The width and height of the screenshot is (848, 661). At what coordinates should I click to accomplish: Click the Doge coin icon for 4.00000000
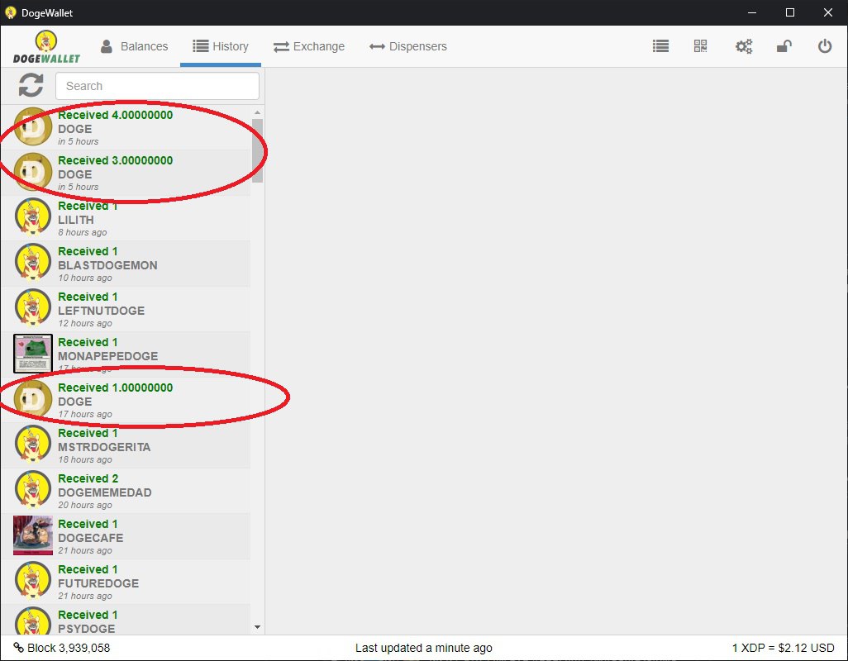[x=33, y=126]
